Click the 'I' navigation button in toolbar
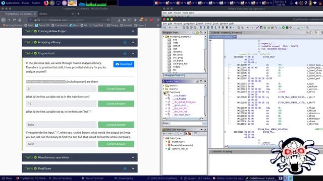The height and width of the screenshot is (181, 323). [204, 28]
